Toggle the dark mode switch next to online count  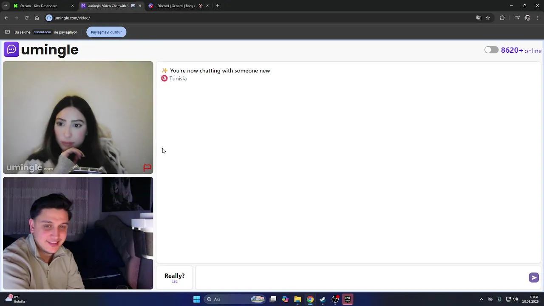click(491, 50)
